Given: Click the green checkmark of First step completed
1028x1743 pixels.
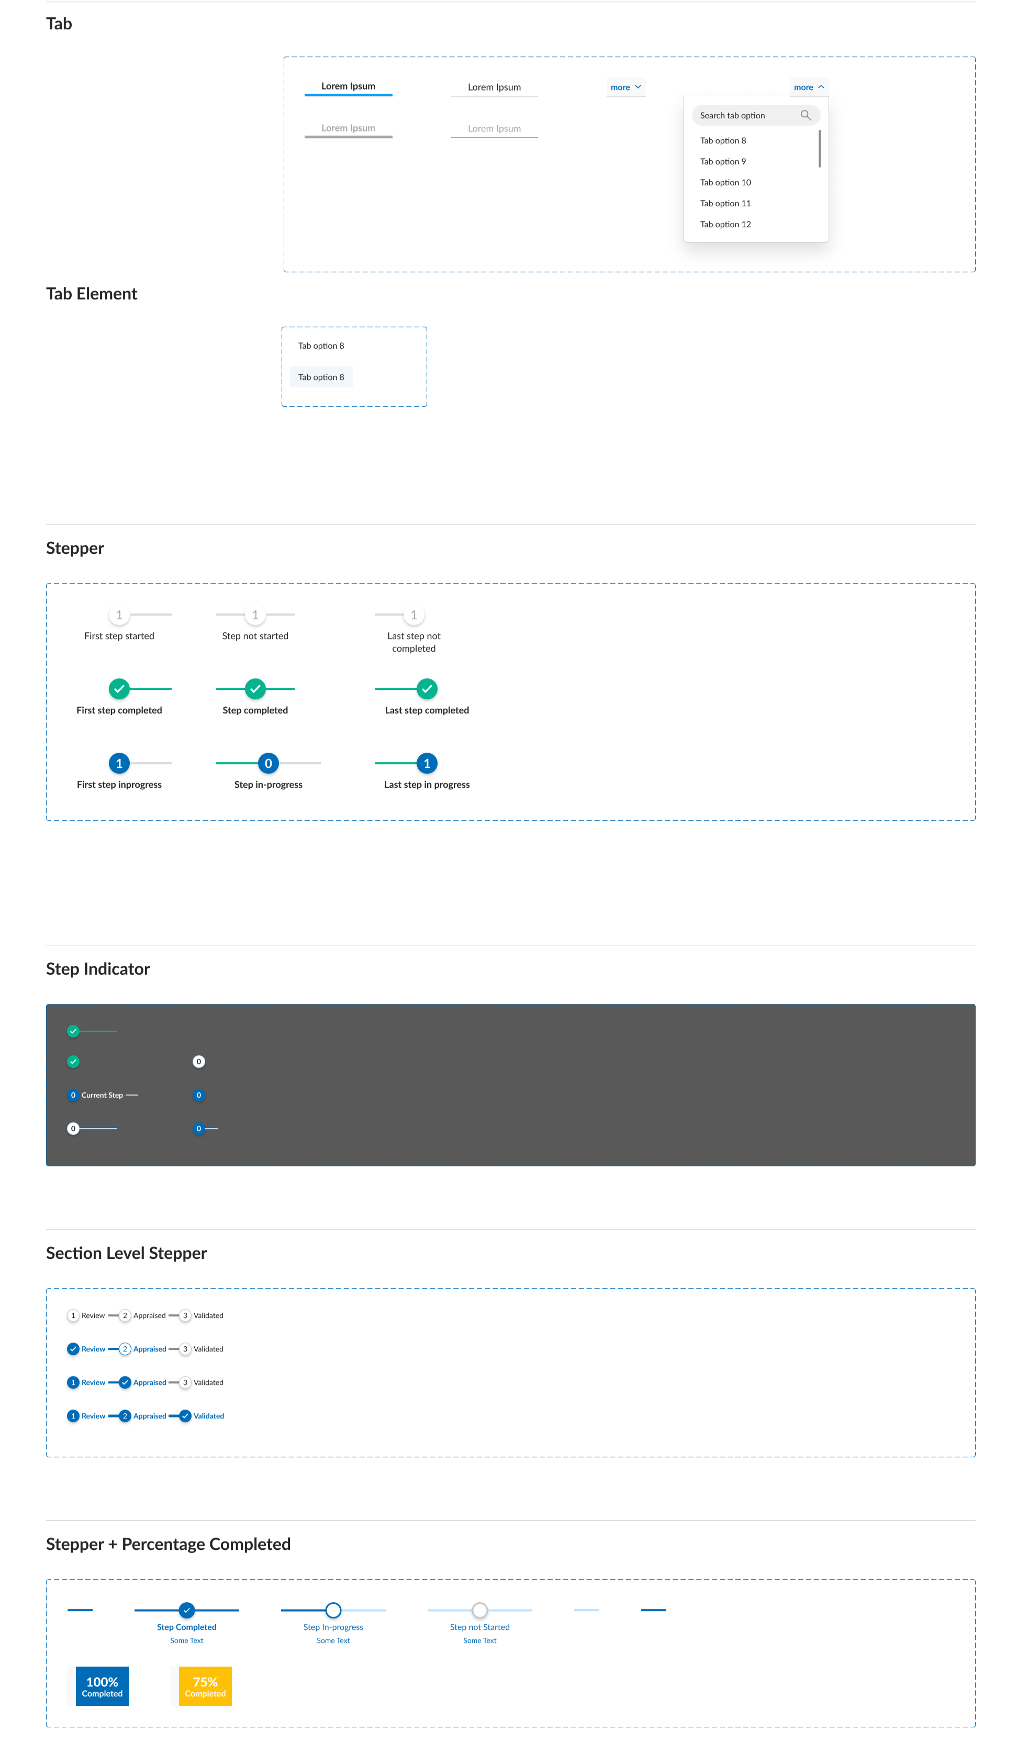Looking at the screenshot, I should click(x=119, y=689).
